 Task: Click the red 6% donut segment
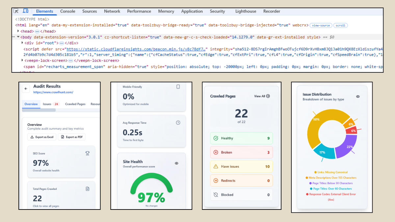352,131
